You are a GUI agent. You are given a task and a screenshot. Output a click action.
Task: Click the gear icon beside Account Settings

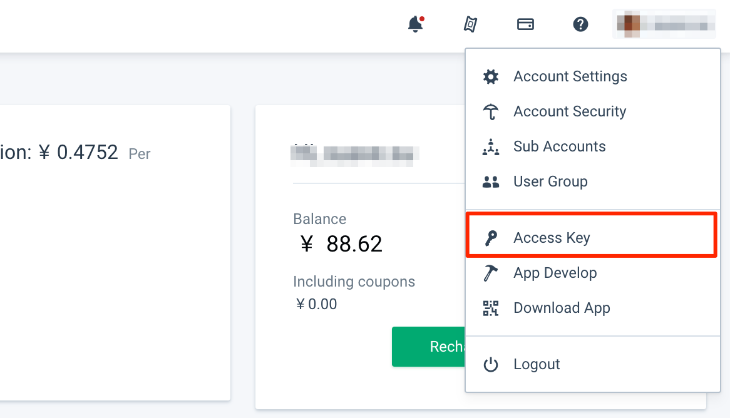[491, 76]
